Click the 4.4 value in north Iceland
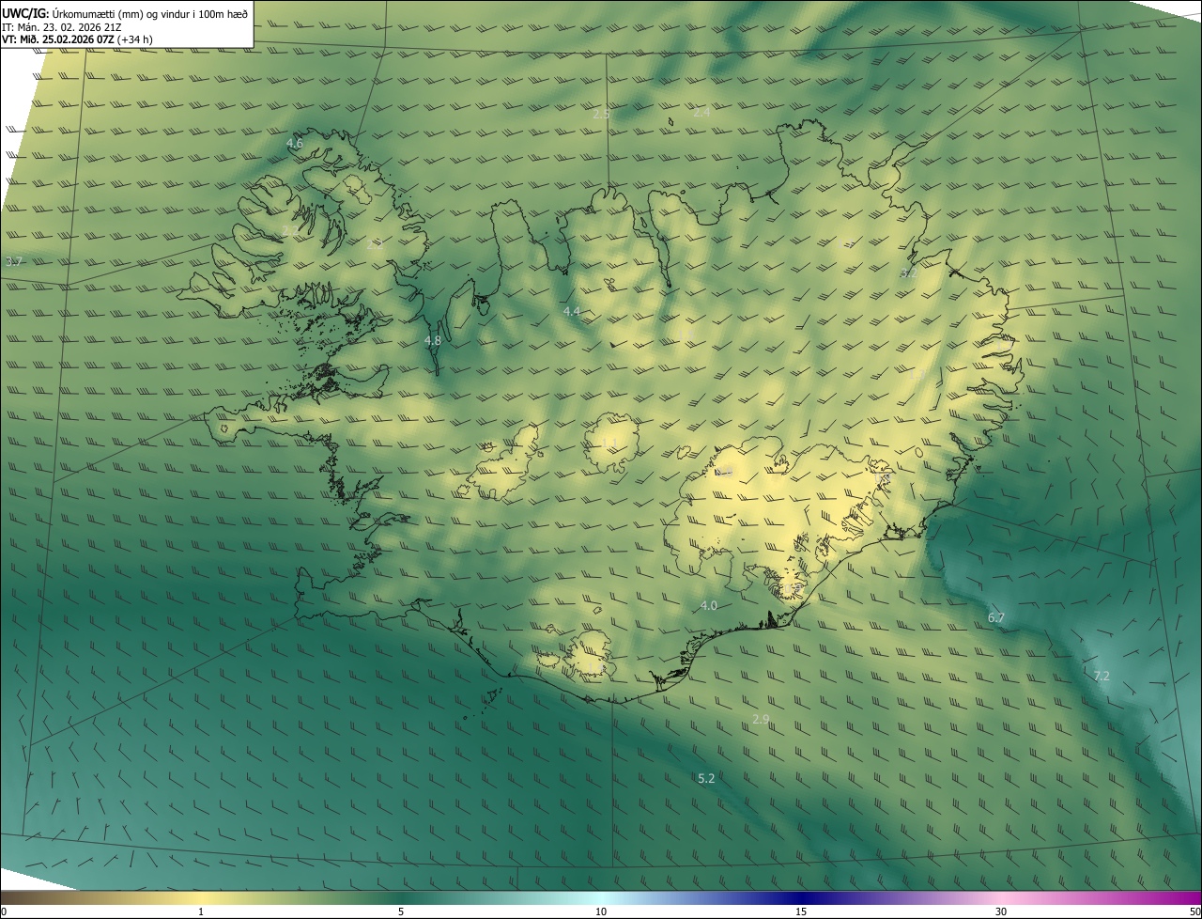1202x919 pixels. (572, 311)
